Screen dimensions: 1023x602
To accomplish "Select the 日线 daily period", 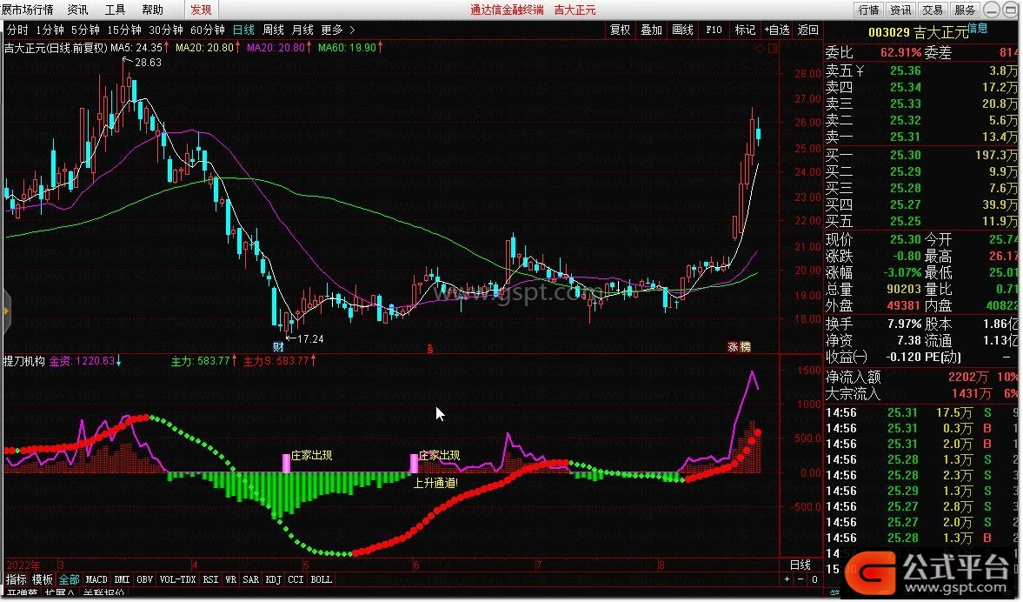I will (x=243, y=30).
